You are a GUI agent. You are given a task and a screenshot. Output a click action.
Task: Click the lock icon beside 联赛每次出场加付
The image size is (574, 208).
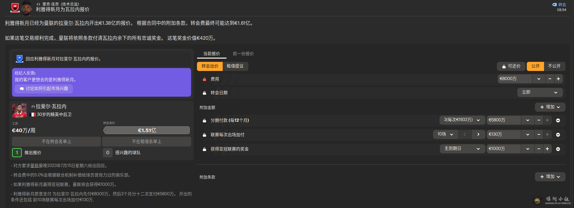pyautogui.click(x=204, y=135)
